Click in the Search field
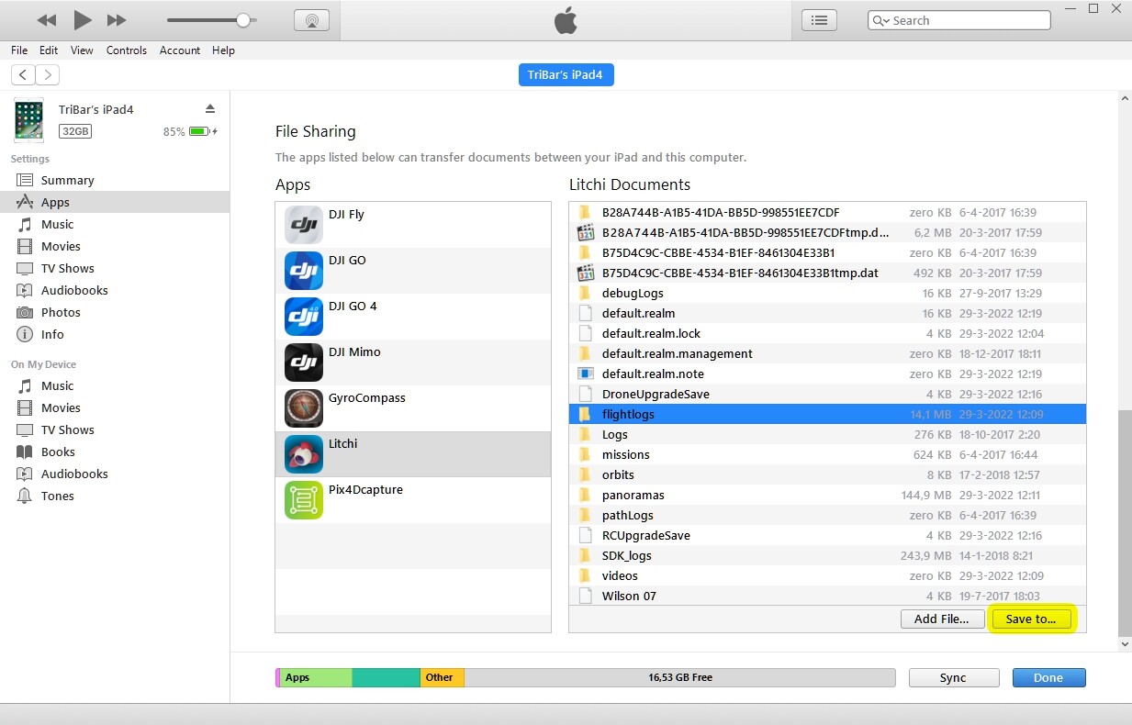The width and height of the screenshot is (1132, 725). pyautogui.click(x=959, y=20)
